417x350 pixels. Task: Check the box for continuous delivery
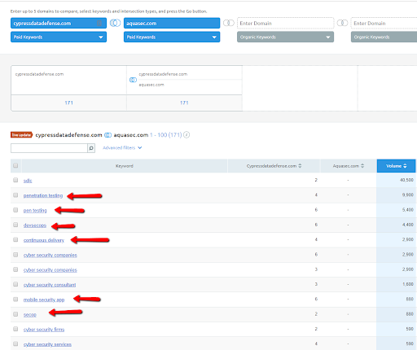coord(15,240)
